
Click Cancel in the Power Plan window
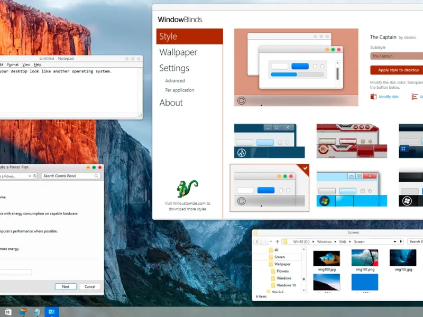click(x=90, y=286)
